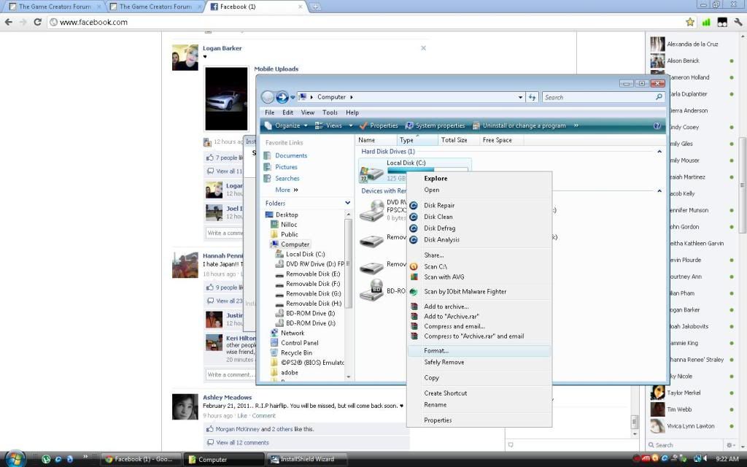Click the Windows Start orb
747x467 pixels.
point(15,458)
